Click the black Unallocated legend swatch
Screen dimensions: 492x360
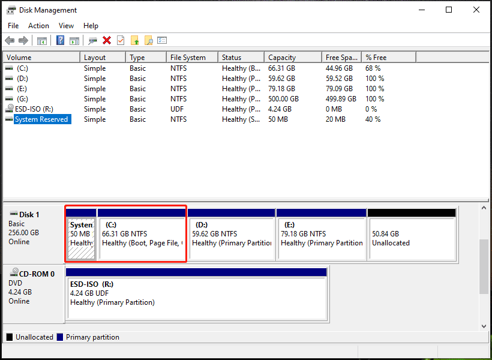pos(10,337)
